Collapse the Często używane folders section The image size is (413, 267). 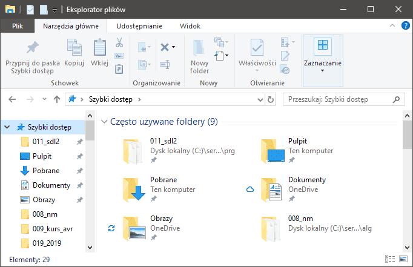pyautogui.click(x=104, y=122)
